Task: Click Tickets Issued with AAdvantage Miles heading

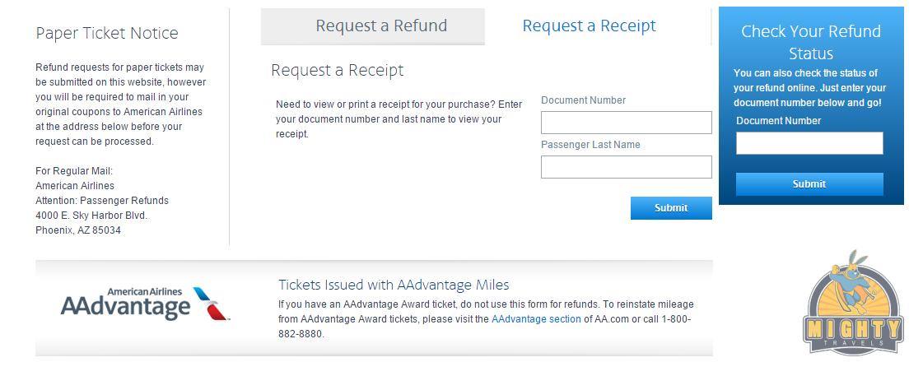Action: pyautogui.click(x=394, y=285)
